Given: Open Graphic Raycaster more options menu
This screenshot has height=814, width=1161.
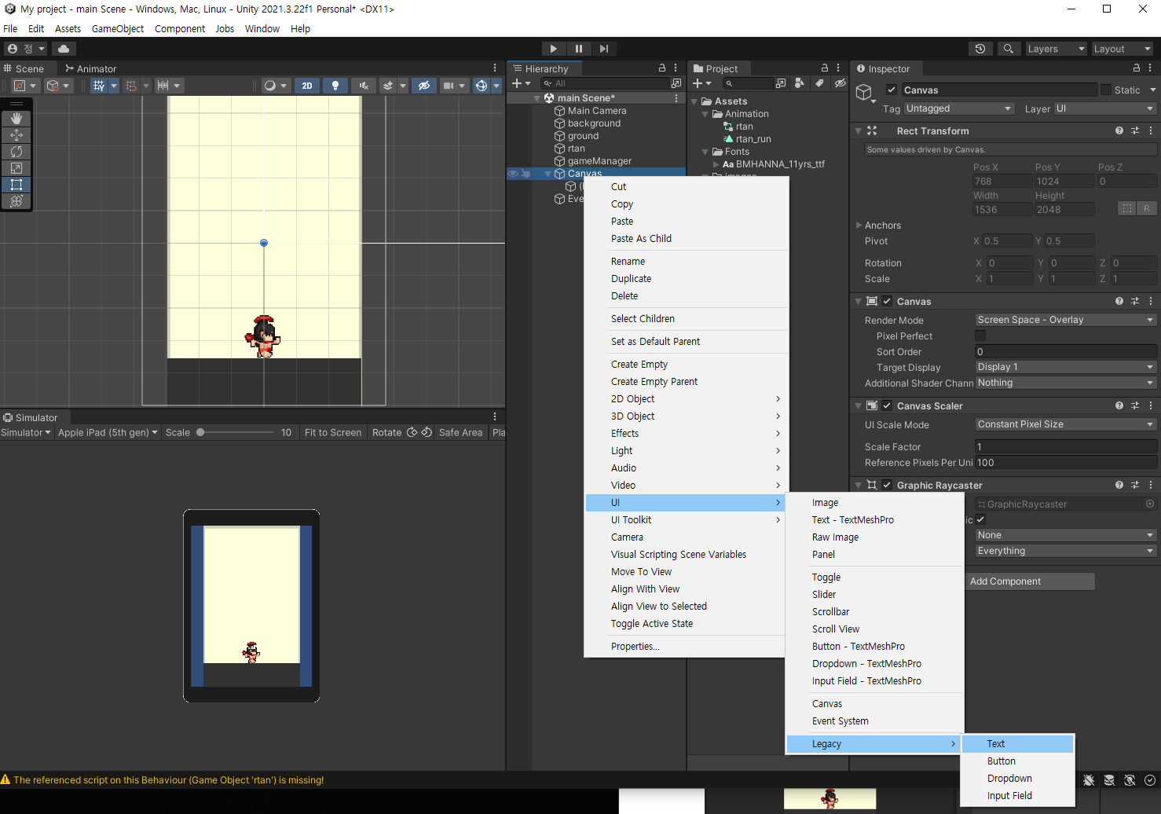Looking at the screenshot, I should point(1151,485).
